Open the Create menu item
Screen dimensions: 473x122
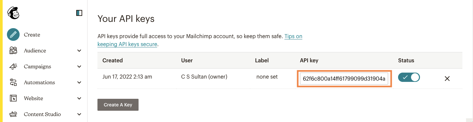(32, 34)
